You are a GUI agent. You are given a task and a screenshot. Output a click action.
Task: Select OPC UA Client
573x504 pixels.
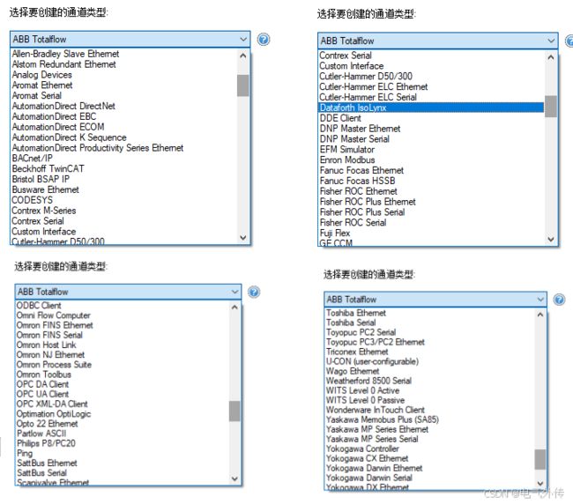[42, 394]
